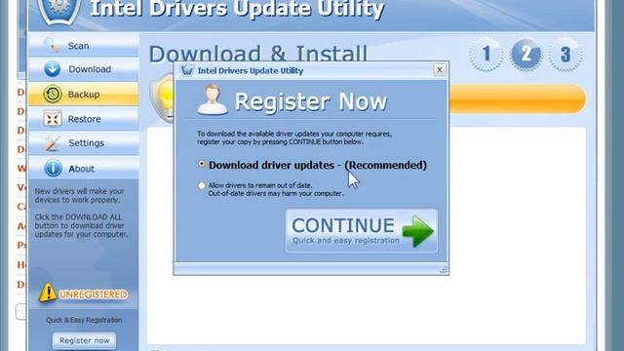Viewport: 624px width, 351px height.
Task: Click step 2 circle indicator
Action: [526, 55]
